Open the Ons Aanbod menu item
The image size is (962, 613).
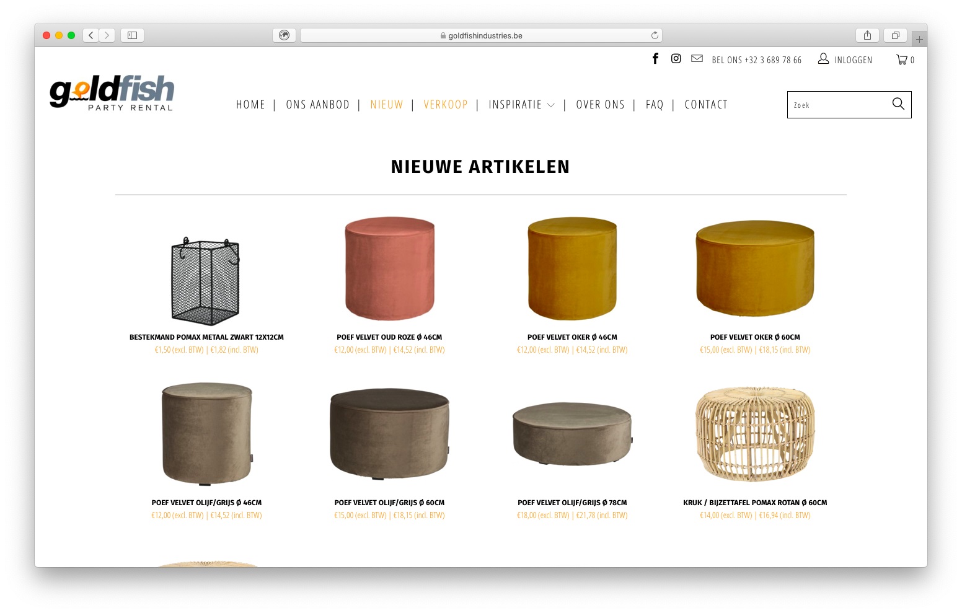(x=317, y=105)
